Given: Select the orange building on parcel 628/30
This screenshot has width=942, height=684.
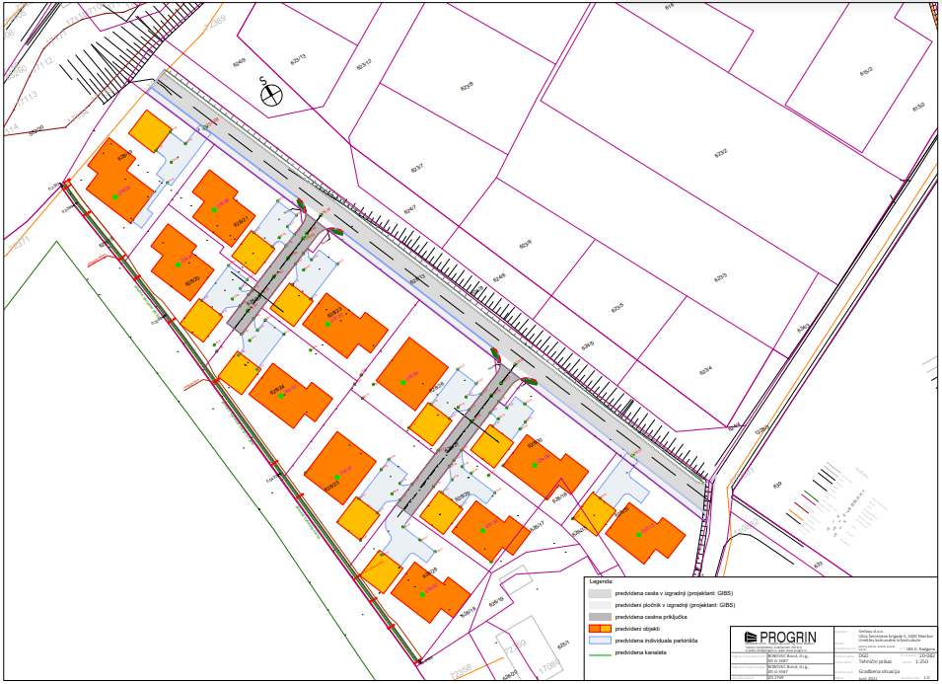Looking at the screenshot, I should tap(544, 464).
